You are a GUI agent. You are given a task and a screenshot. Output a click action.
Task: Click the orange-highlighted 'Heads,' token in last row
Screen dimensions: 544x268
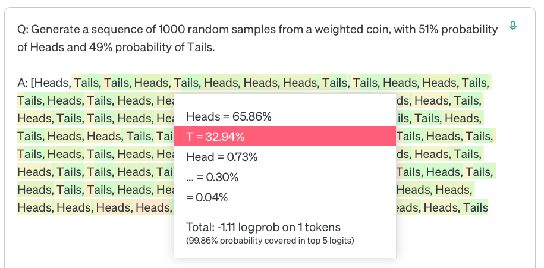[x=153, y=207]
